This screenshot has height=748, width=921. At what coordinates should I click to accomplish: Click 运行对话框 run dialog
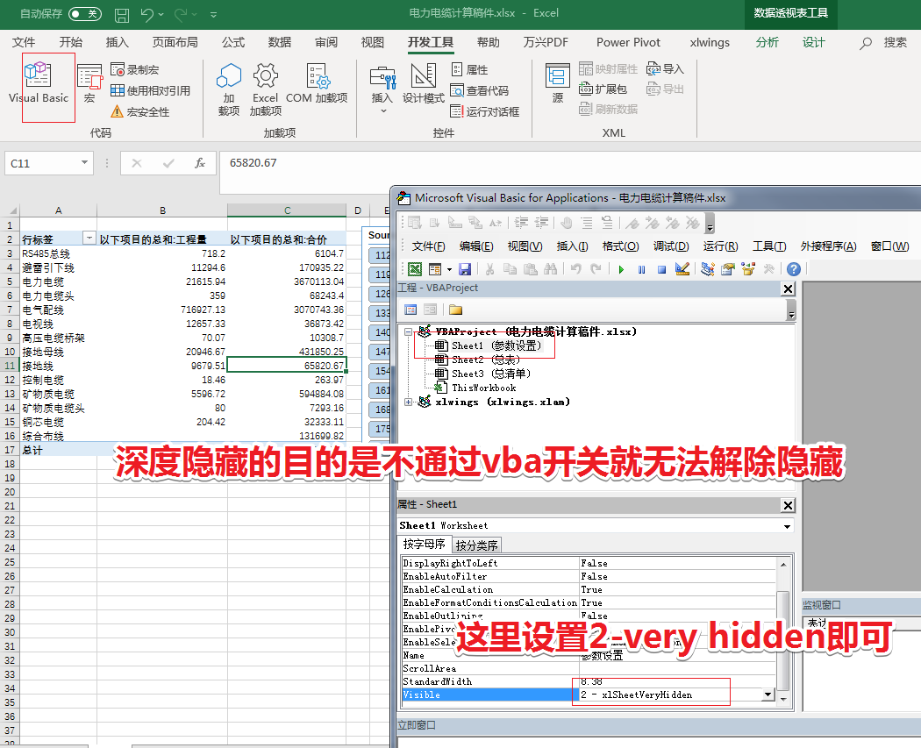pos(484,111)
